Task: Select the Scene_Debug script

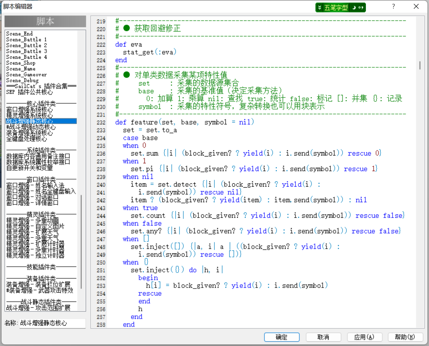Action: coord(22,80)
